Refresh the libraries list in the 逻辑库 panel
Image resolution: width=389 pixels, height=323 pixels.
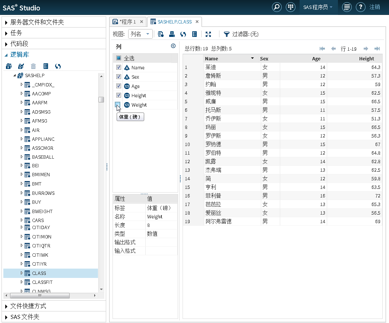pos(58,66)
